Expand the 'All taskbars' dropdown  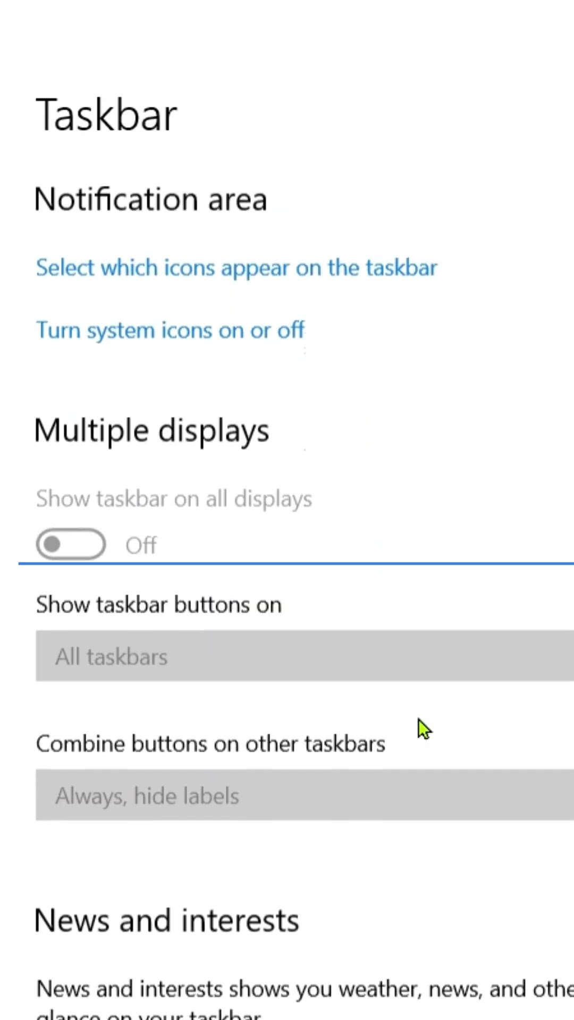[x=305, y=657]
